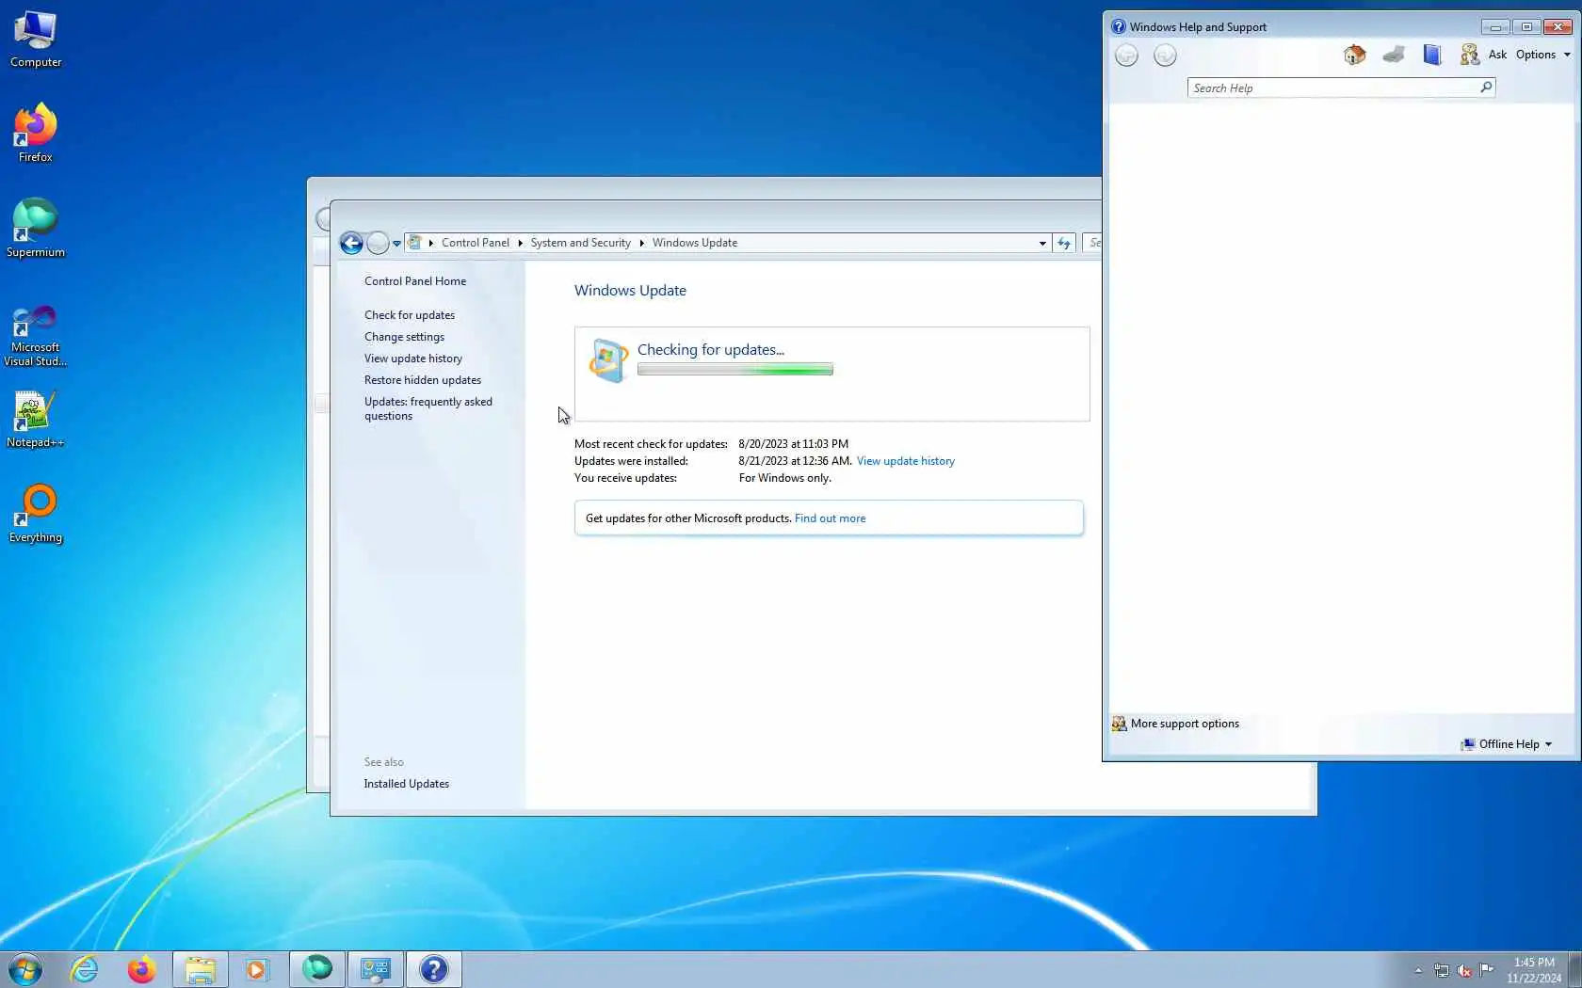
Task: Expand arrow after Control Panel breadcrumb
Action: pos(520,243)
